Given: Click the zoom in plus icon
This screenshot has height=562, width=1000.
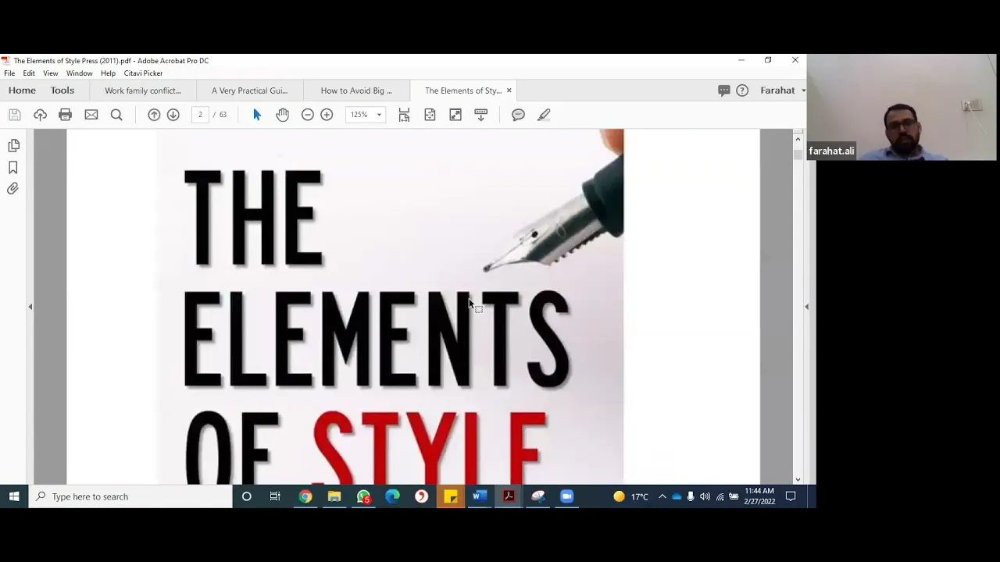Looking at the screenshot, I should tap(327, 115).
